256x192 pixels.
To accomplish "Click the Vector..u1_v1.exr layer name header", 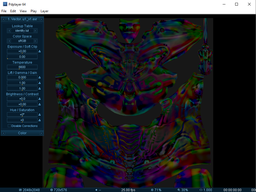I will [x=22, y=19].
